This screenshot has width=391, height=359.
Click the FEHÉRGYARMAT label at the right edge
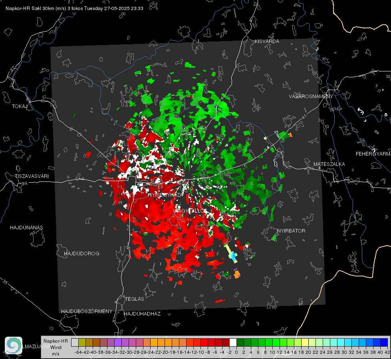pos(373,154)
